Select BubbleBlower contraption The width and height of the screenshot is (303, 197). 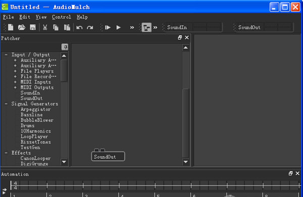pyautogui.click(x=37, y=120)
